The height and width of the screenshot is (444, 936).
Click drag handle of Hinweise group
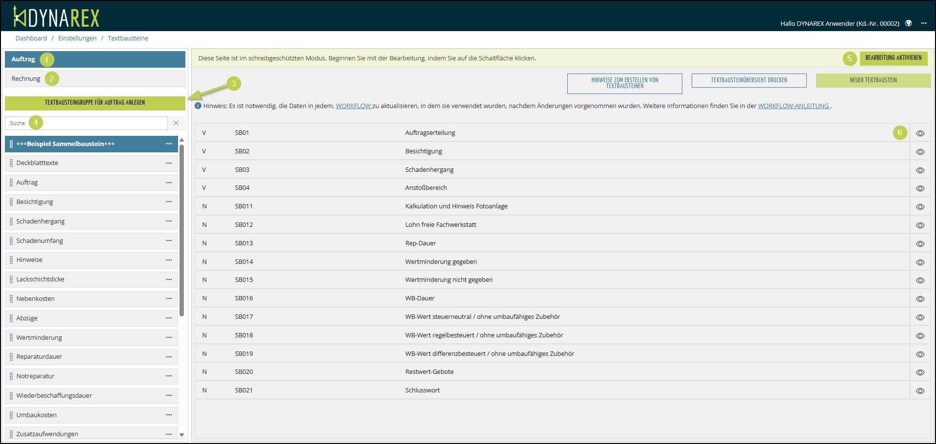point(11,260)
